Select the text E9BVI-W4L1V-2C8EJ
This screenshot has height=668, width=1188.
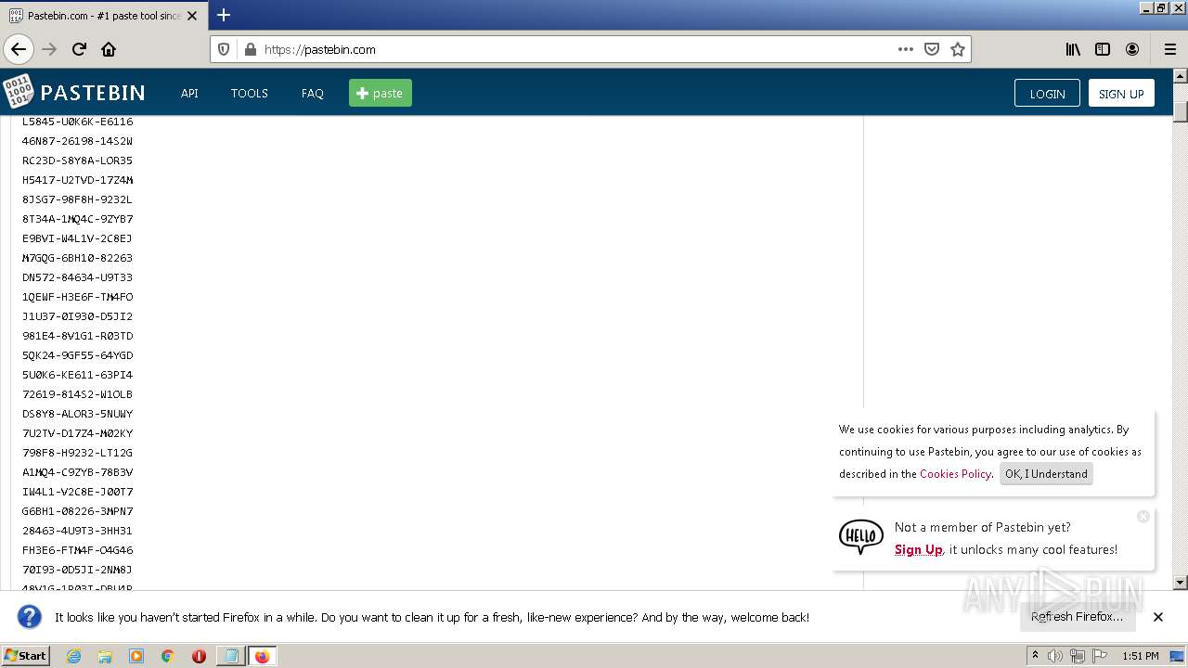tap(78, 238)
